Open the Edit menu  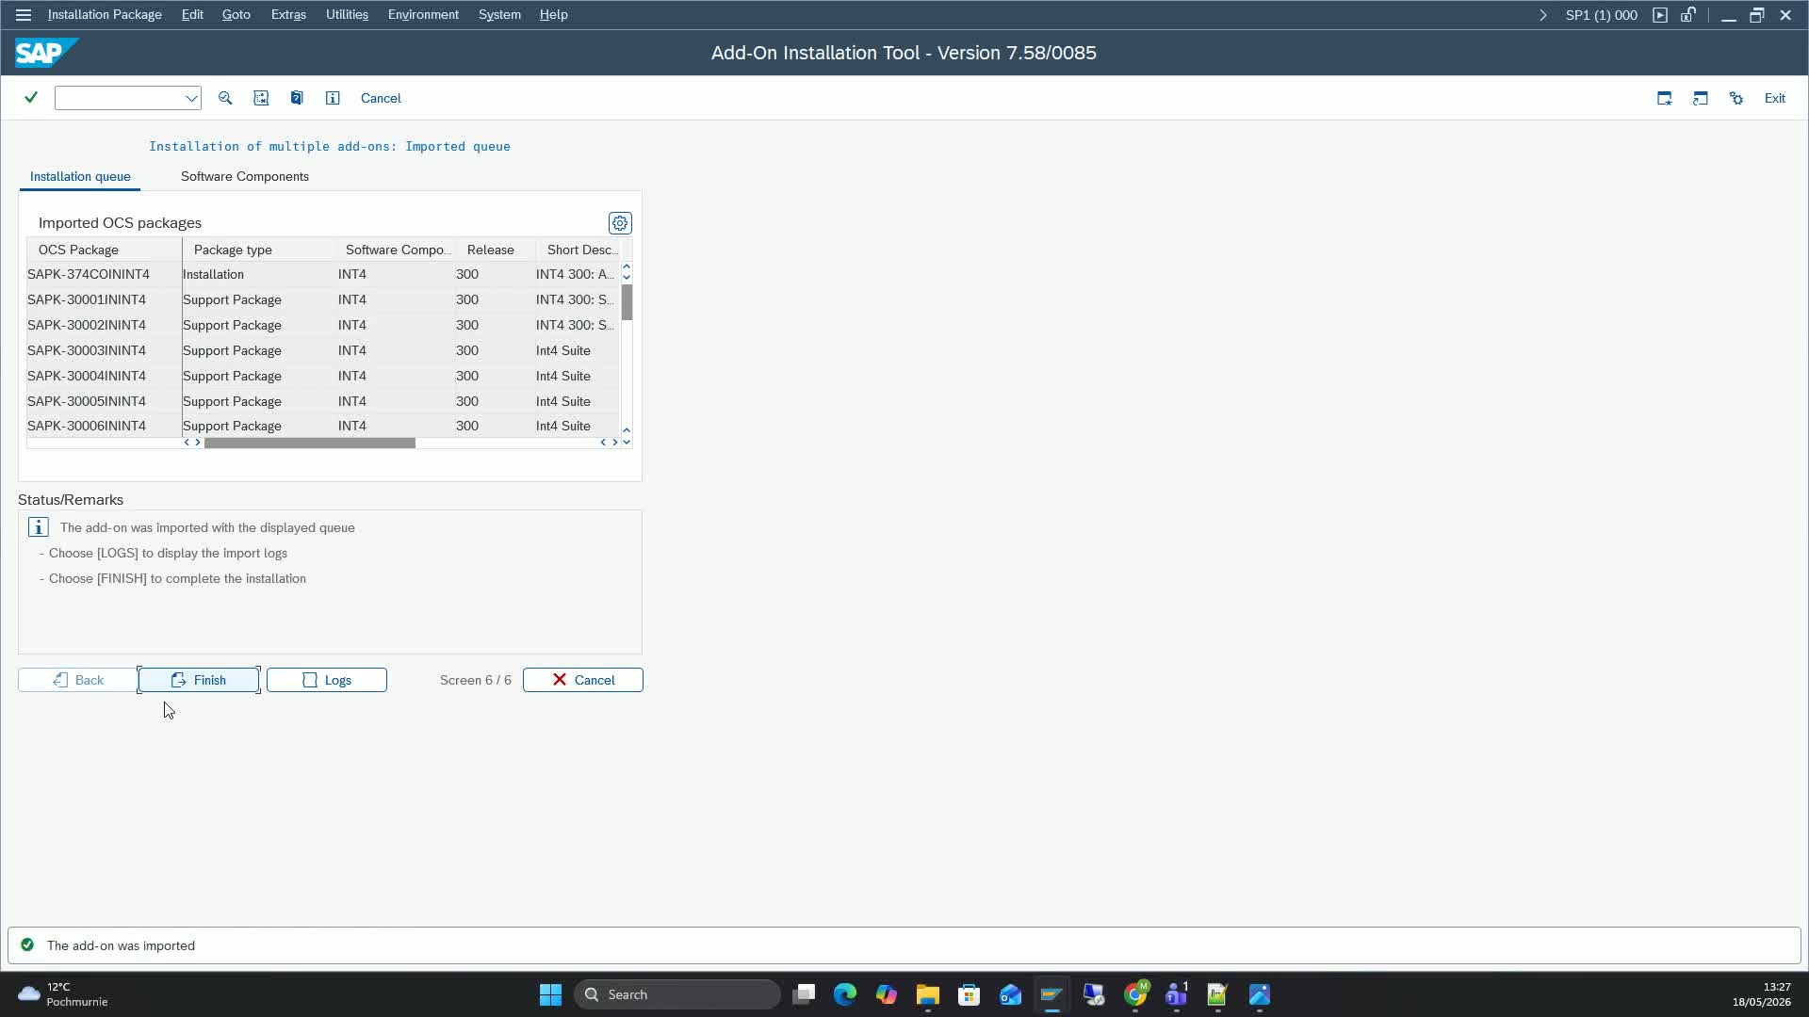(192, 15)
